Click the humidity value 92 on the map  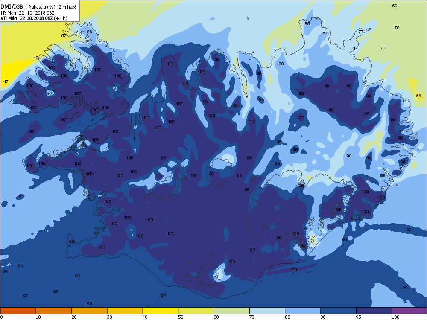[409, 230]
